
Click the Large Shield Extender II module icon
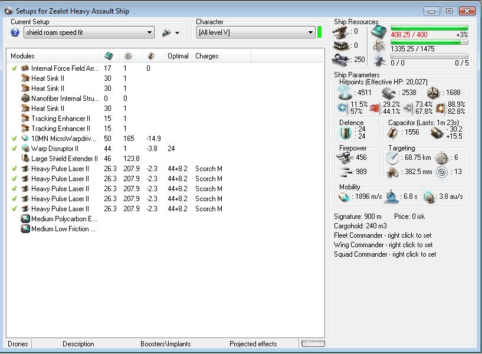tap(25, 158)
